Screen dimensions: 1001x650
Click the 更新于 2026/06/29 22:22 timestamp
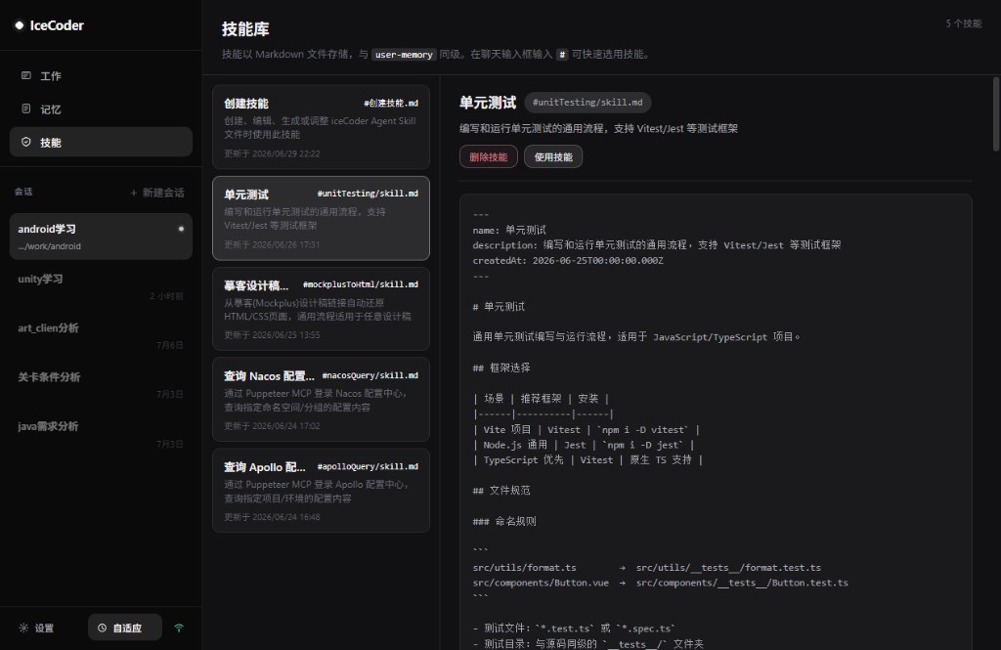(x=272, y=153)
